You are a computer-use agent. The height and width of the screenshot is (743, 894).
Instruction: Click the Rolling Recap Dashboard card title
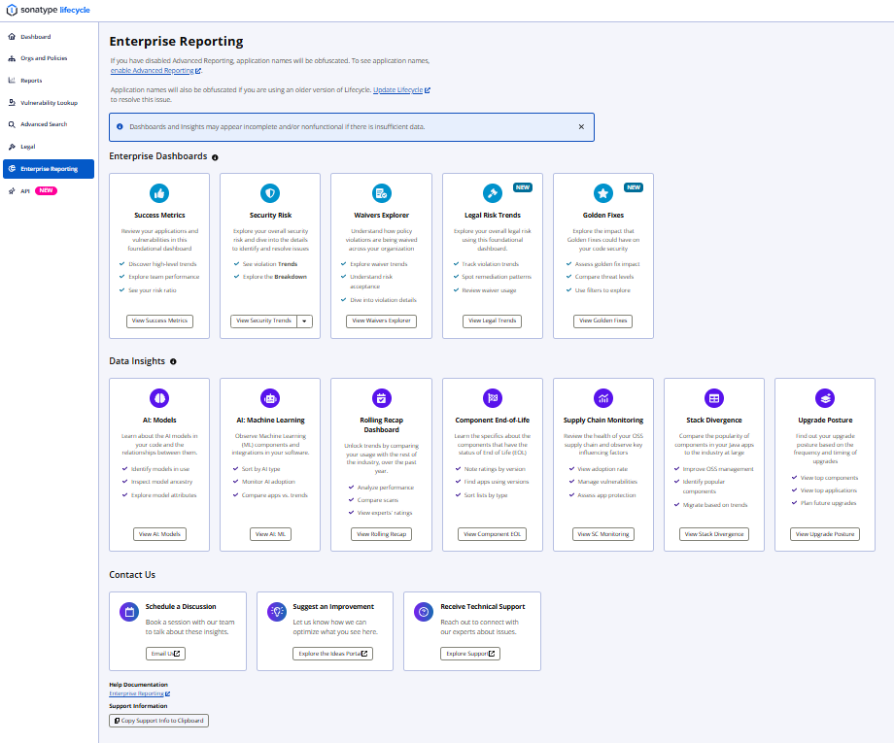tap(382, 425)
